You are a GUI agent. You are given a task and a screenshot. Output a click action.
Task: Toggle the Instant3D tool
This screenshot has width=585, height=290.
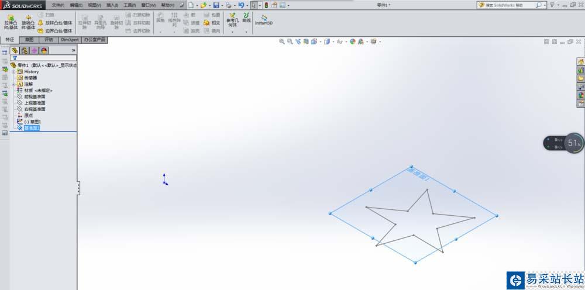(x=264, y=20)
